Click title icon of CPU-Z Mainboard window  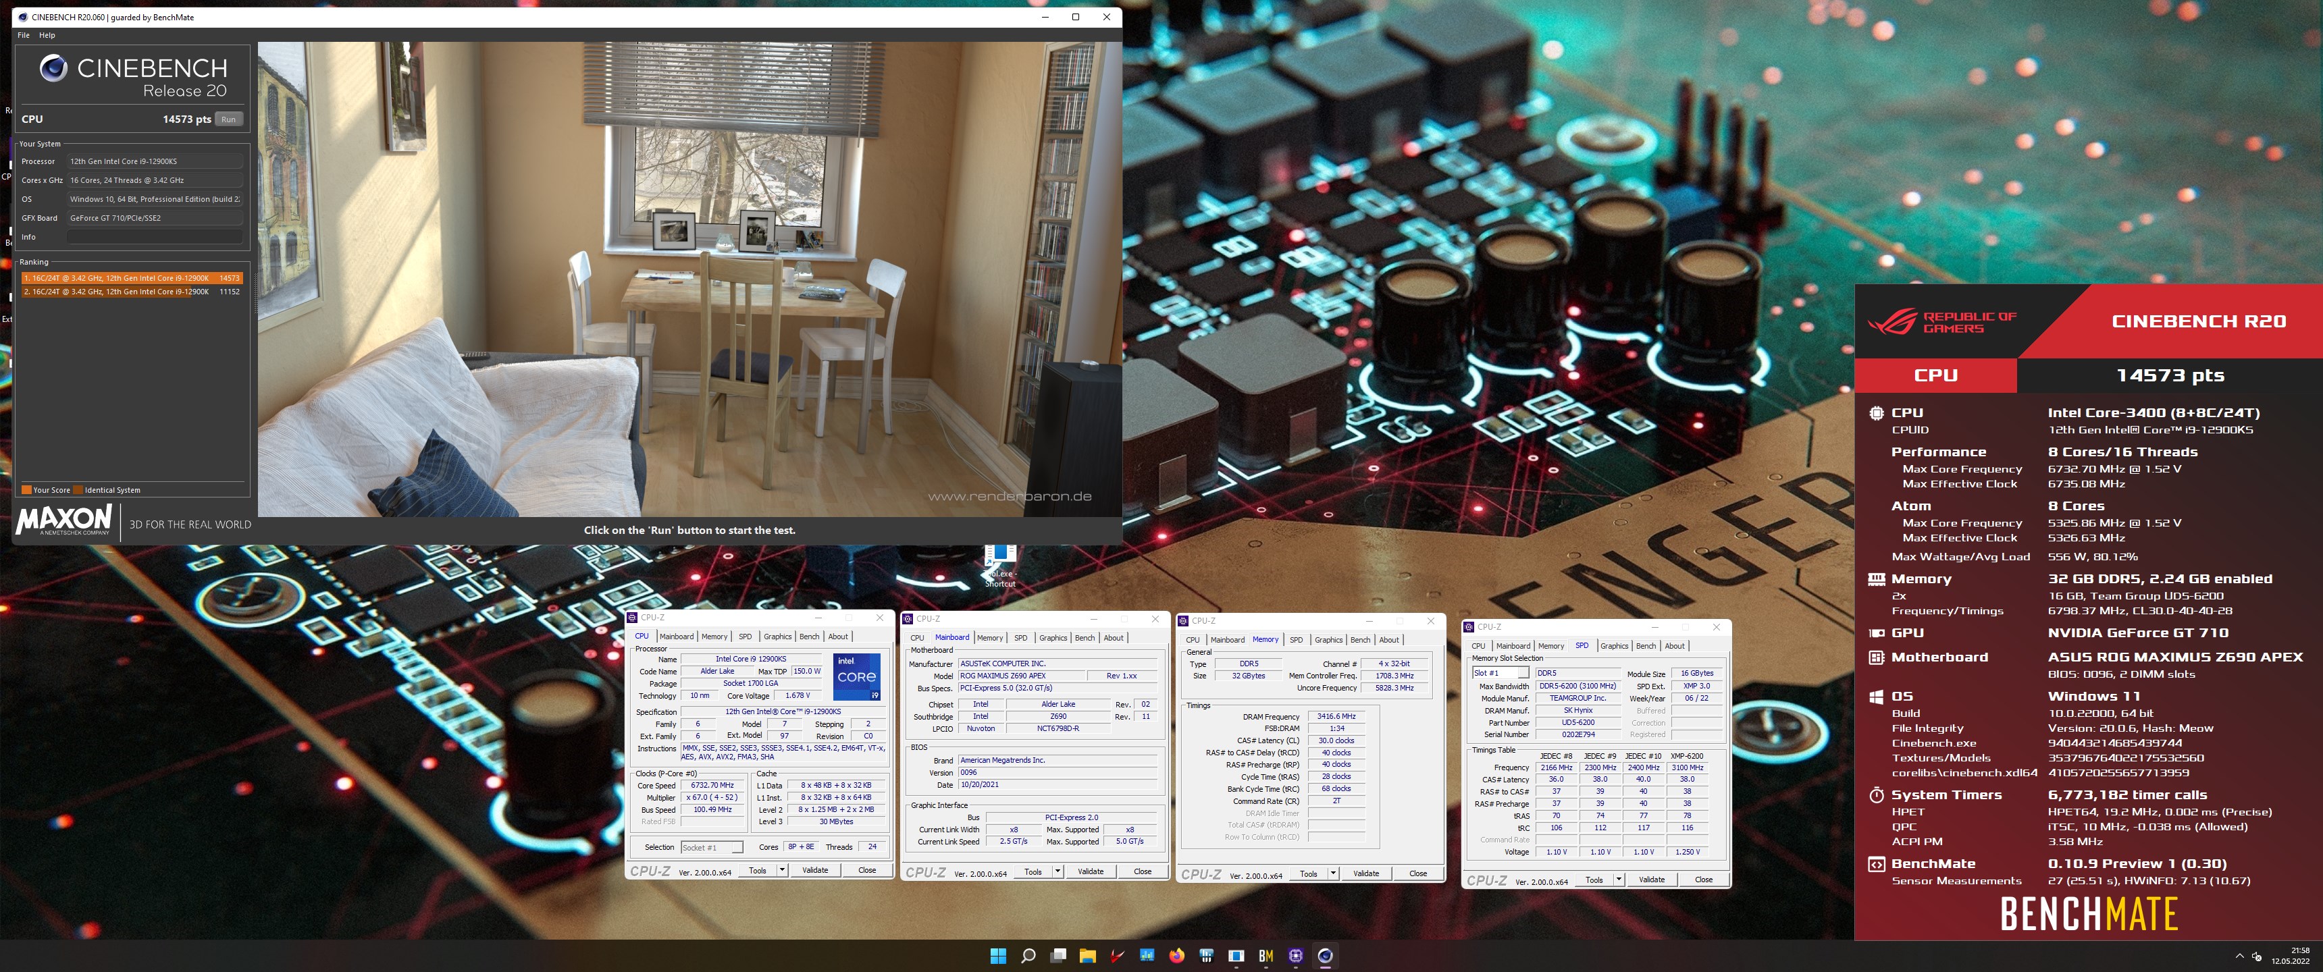click(909, 618)
